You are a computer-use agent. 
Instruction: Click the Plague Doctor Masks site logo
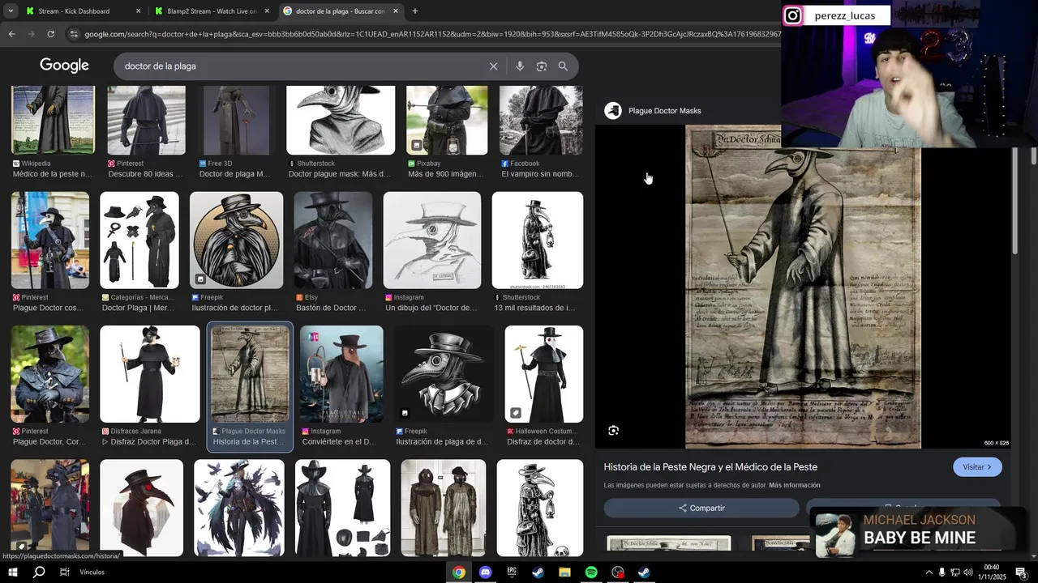click(x=613, y=111)
